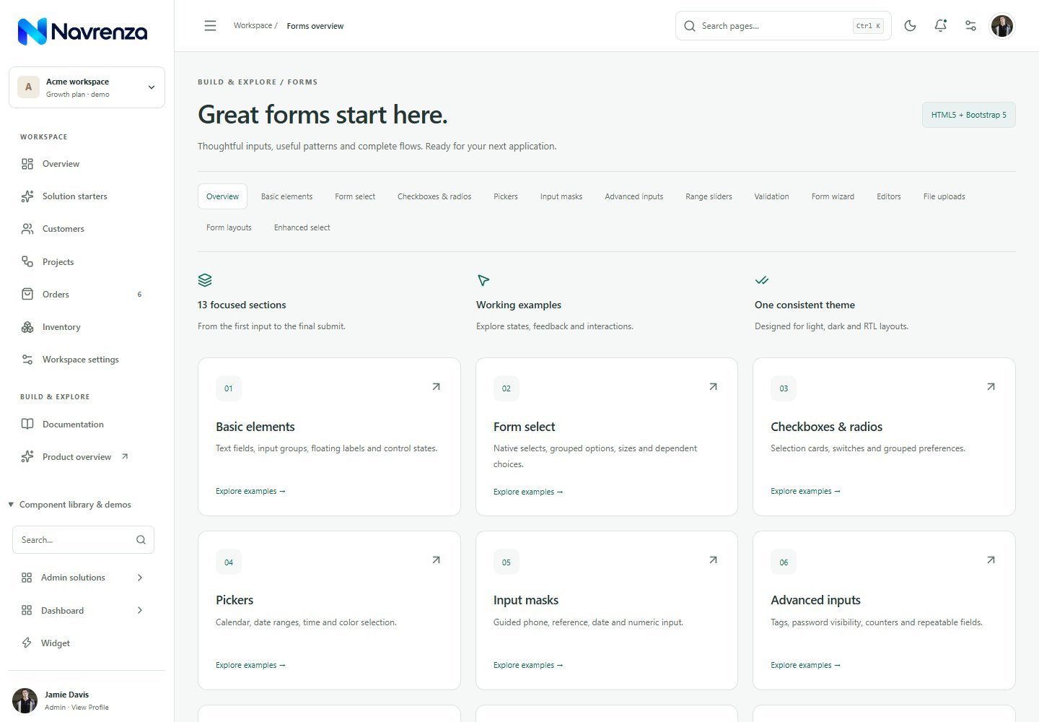Image resolution: width=1039 pixels, height=722 pixels.
Task: Open the Basic elements card arrow icon
Action: (x=436, y=387)
